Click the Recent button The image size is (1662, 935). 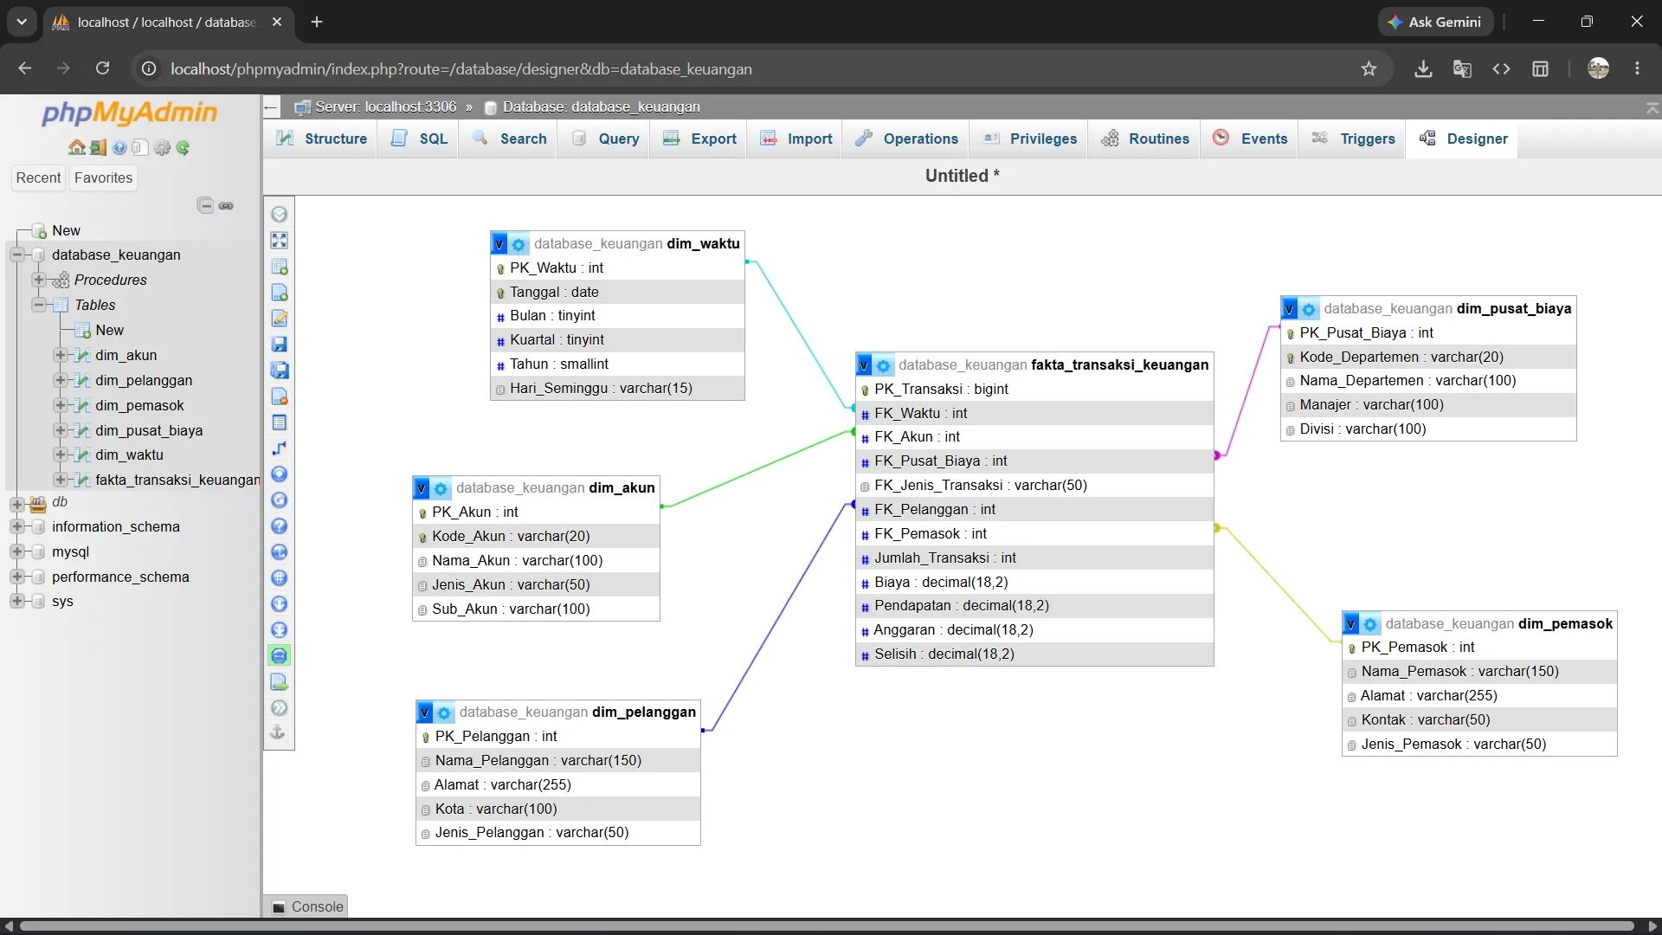click(39, 177)
